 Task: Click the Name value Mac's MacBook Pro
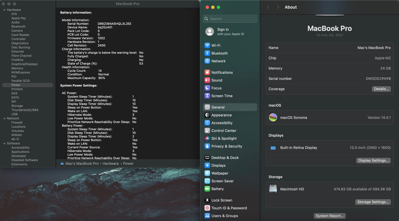374,48
